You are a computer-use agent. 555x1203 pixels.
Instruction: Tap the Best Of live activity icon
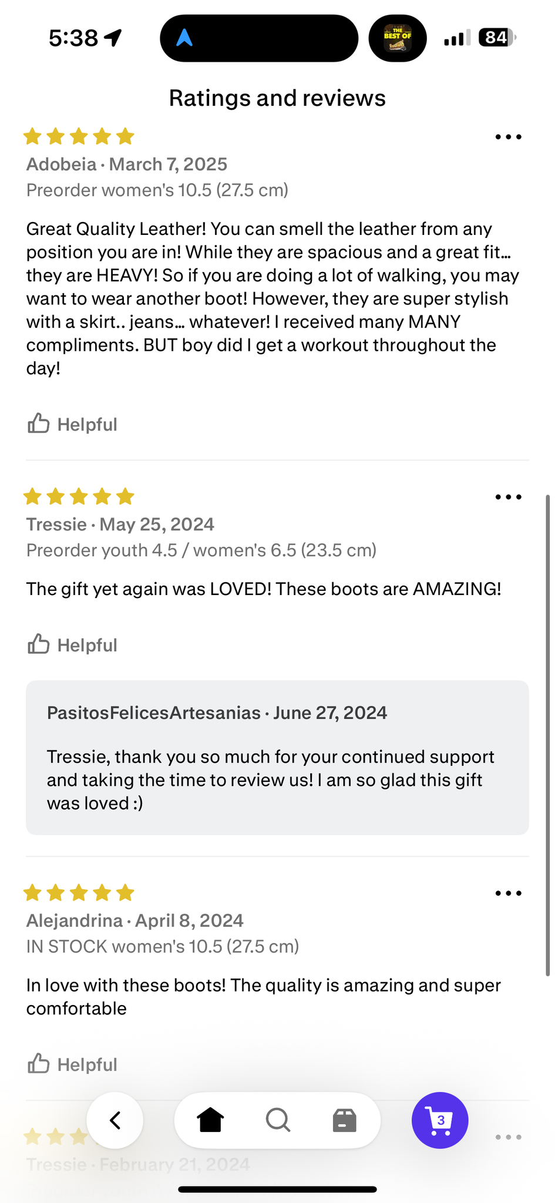[398, 38]
